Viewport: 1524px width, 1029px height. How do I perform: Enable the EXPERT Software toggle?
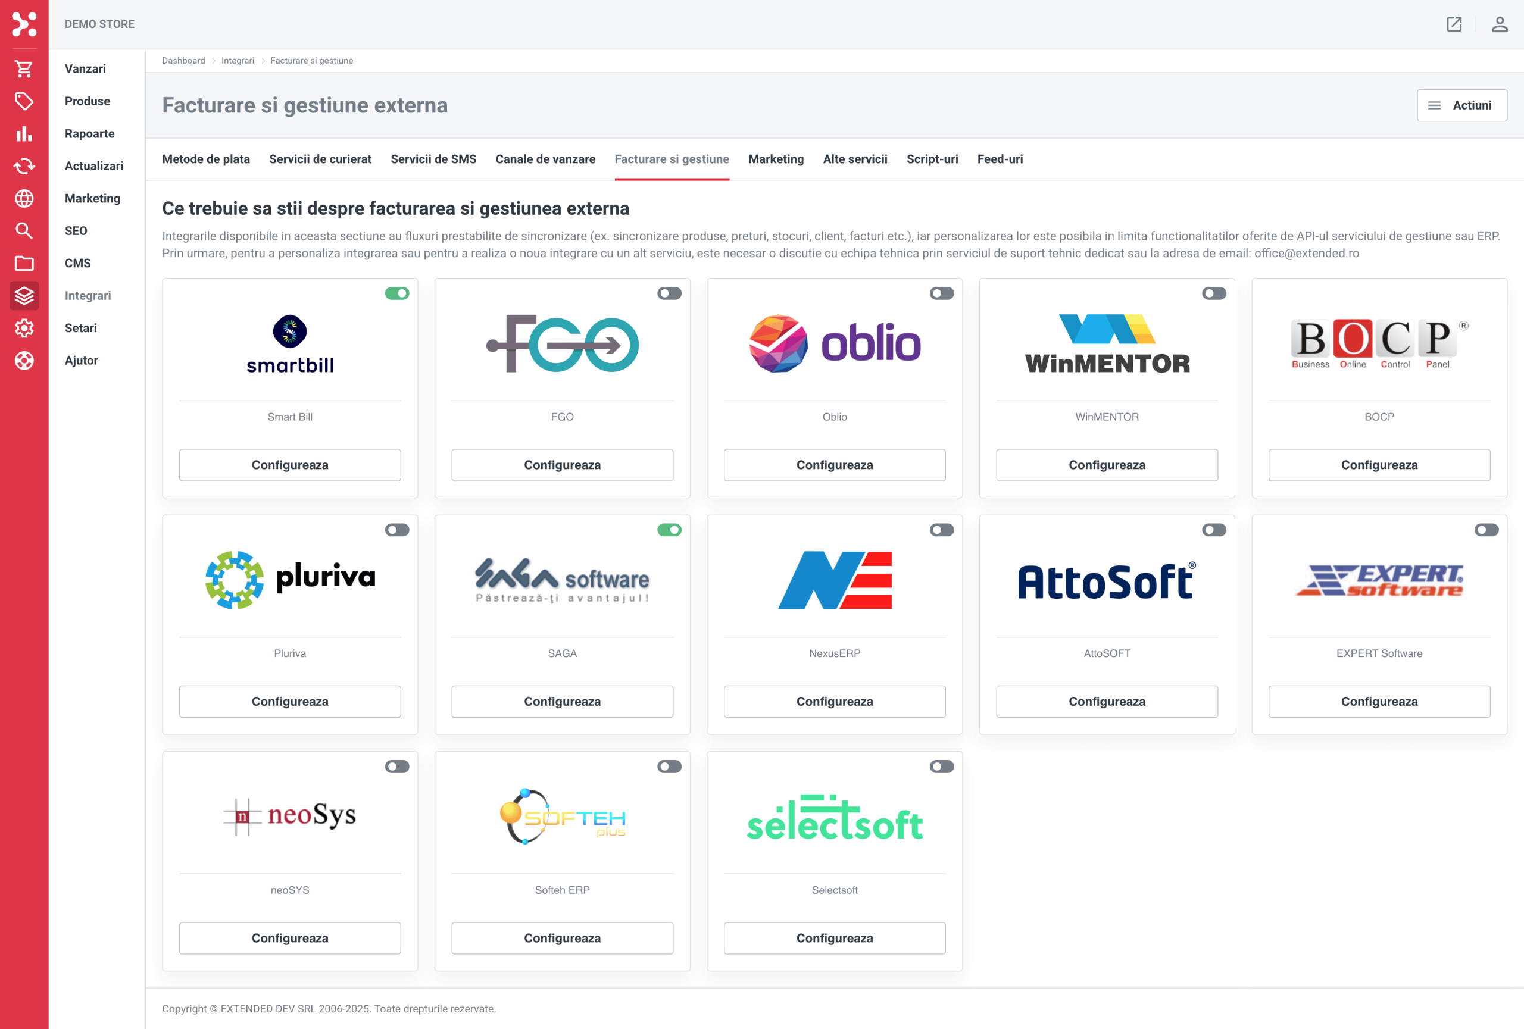point(1486,530)
